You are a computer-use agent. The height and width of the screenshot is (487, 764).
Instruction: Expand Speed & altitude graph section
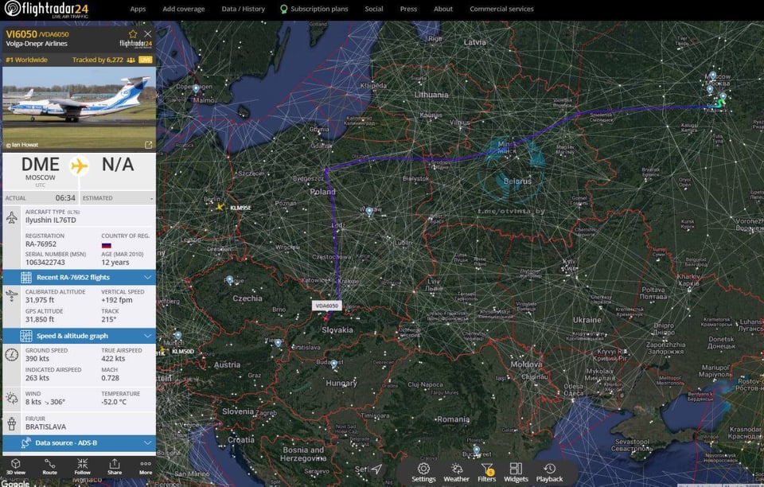click(x=79, y=336)
